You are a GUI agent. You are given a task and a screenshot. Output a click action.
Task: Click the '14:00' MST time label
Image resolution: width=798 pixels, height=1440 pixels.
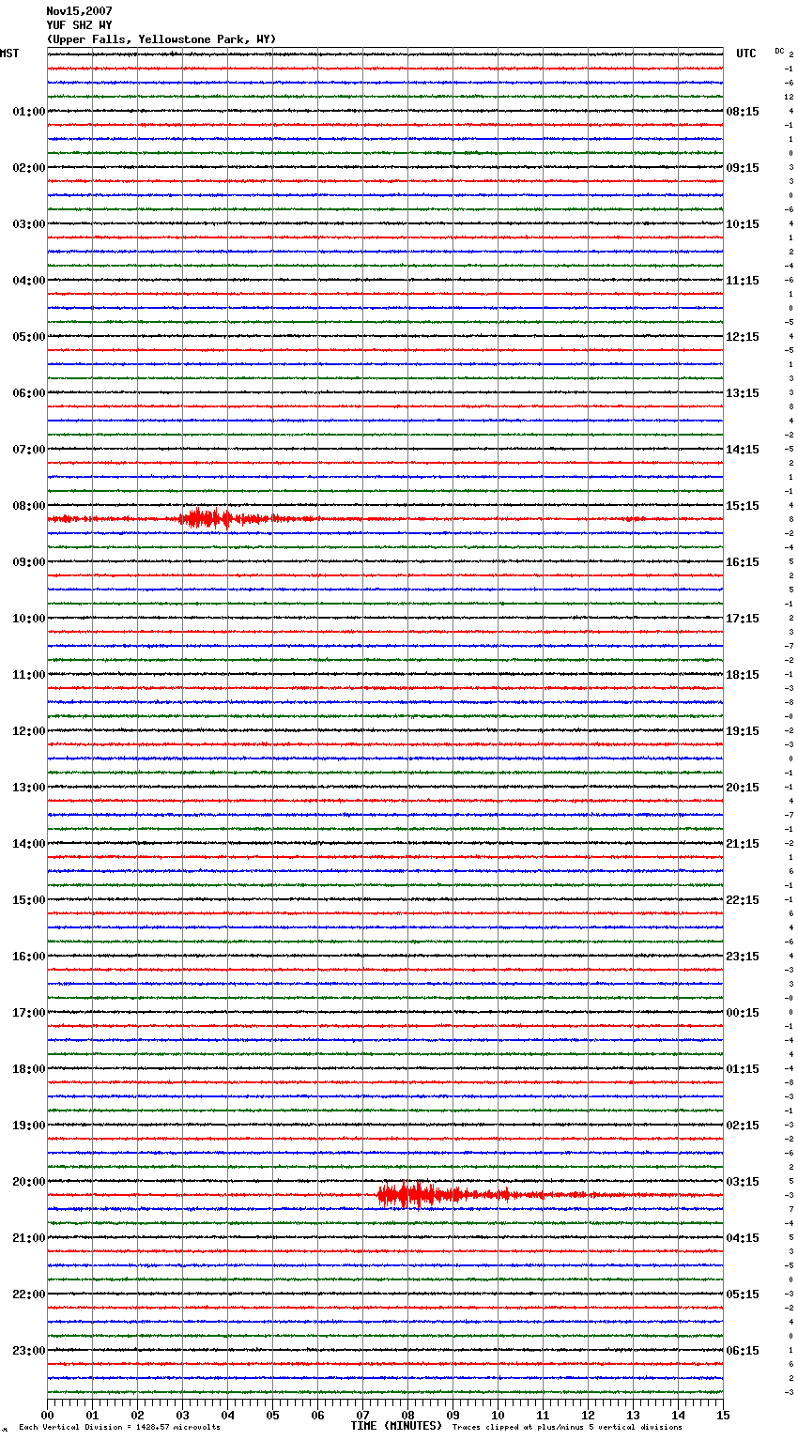click(x=29, y=844)
